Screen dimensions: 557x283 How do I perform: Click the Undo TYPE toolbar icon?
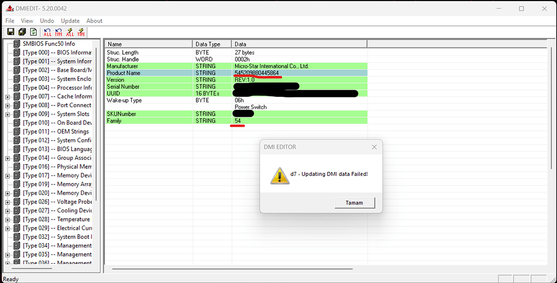59,32
